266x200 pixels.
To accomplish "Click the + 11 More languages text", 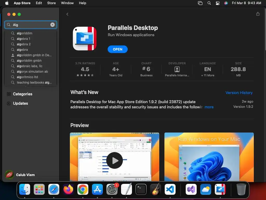I will (x=208, y=75).
